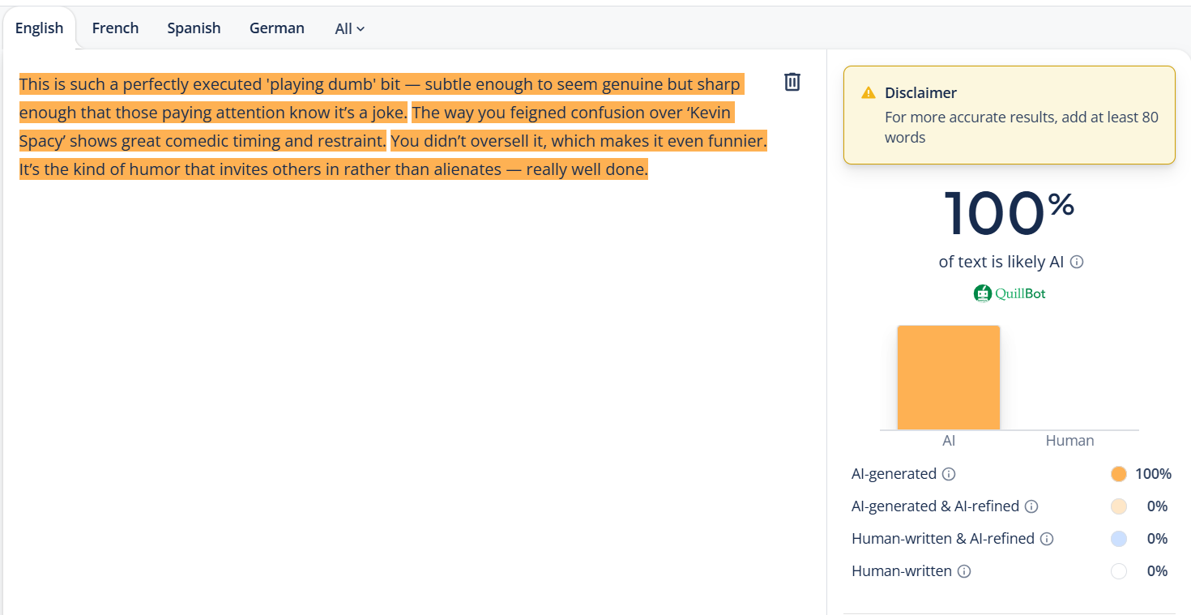The image size is (1191, 615).
Task: Click the AI-generated & AI-refined color dot
Action: pos(1119,506)
